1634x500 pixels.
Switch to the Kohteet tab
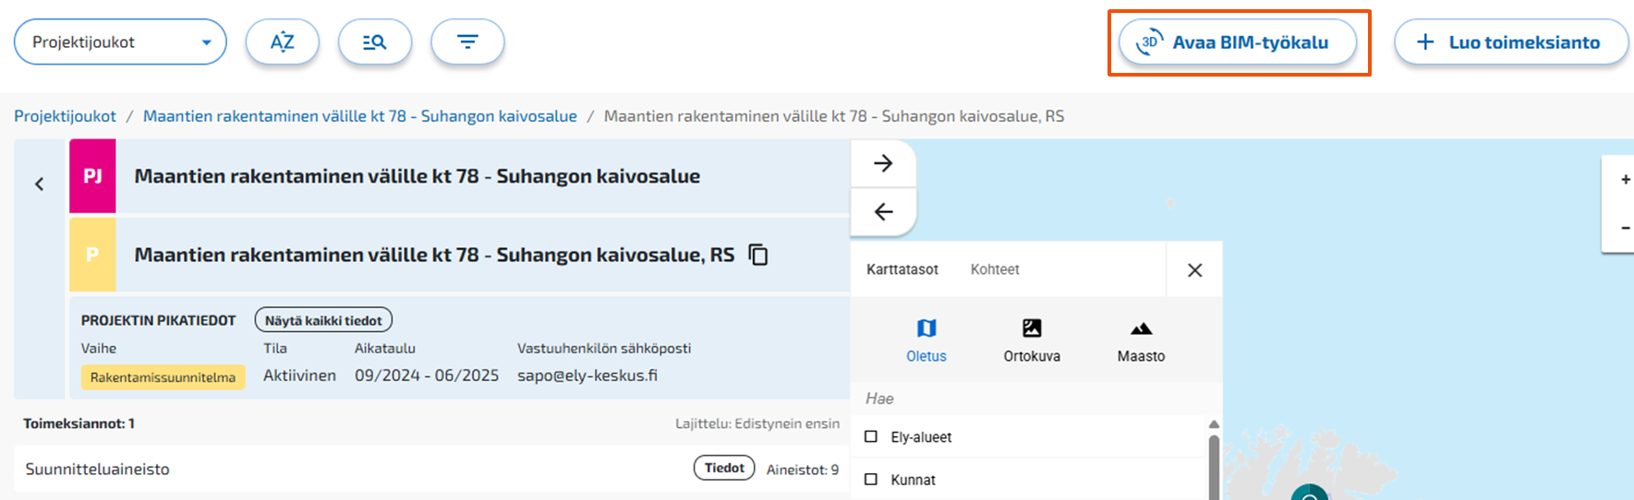(x=995, y=269)
